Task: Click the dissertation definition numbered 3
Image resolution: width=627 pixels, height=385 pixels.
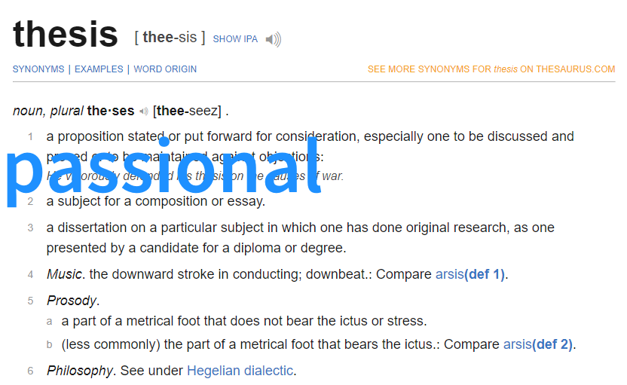Action: (x=300, y=237)
